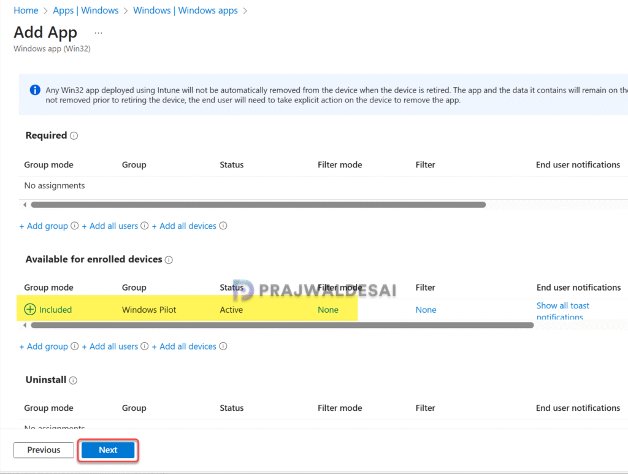
Task: Show the info tooltip for Available for enrolled devices
Action: click(169, 260)
